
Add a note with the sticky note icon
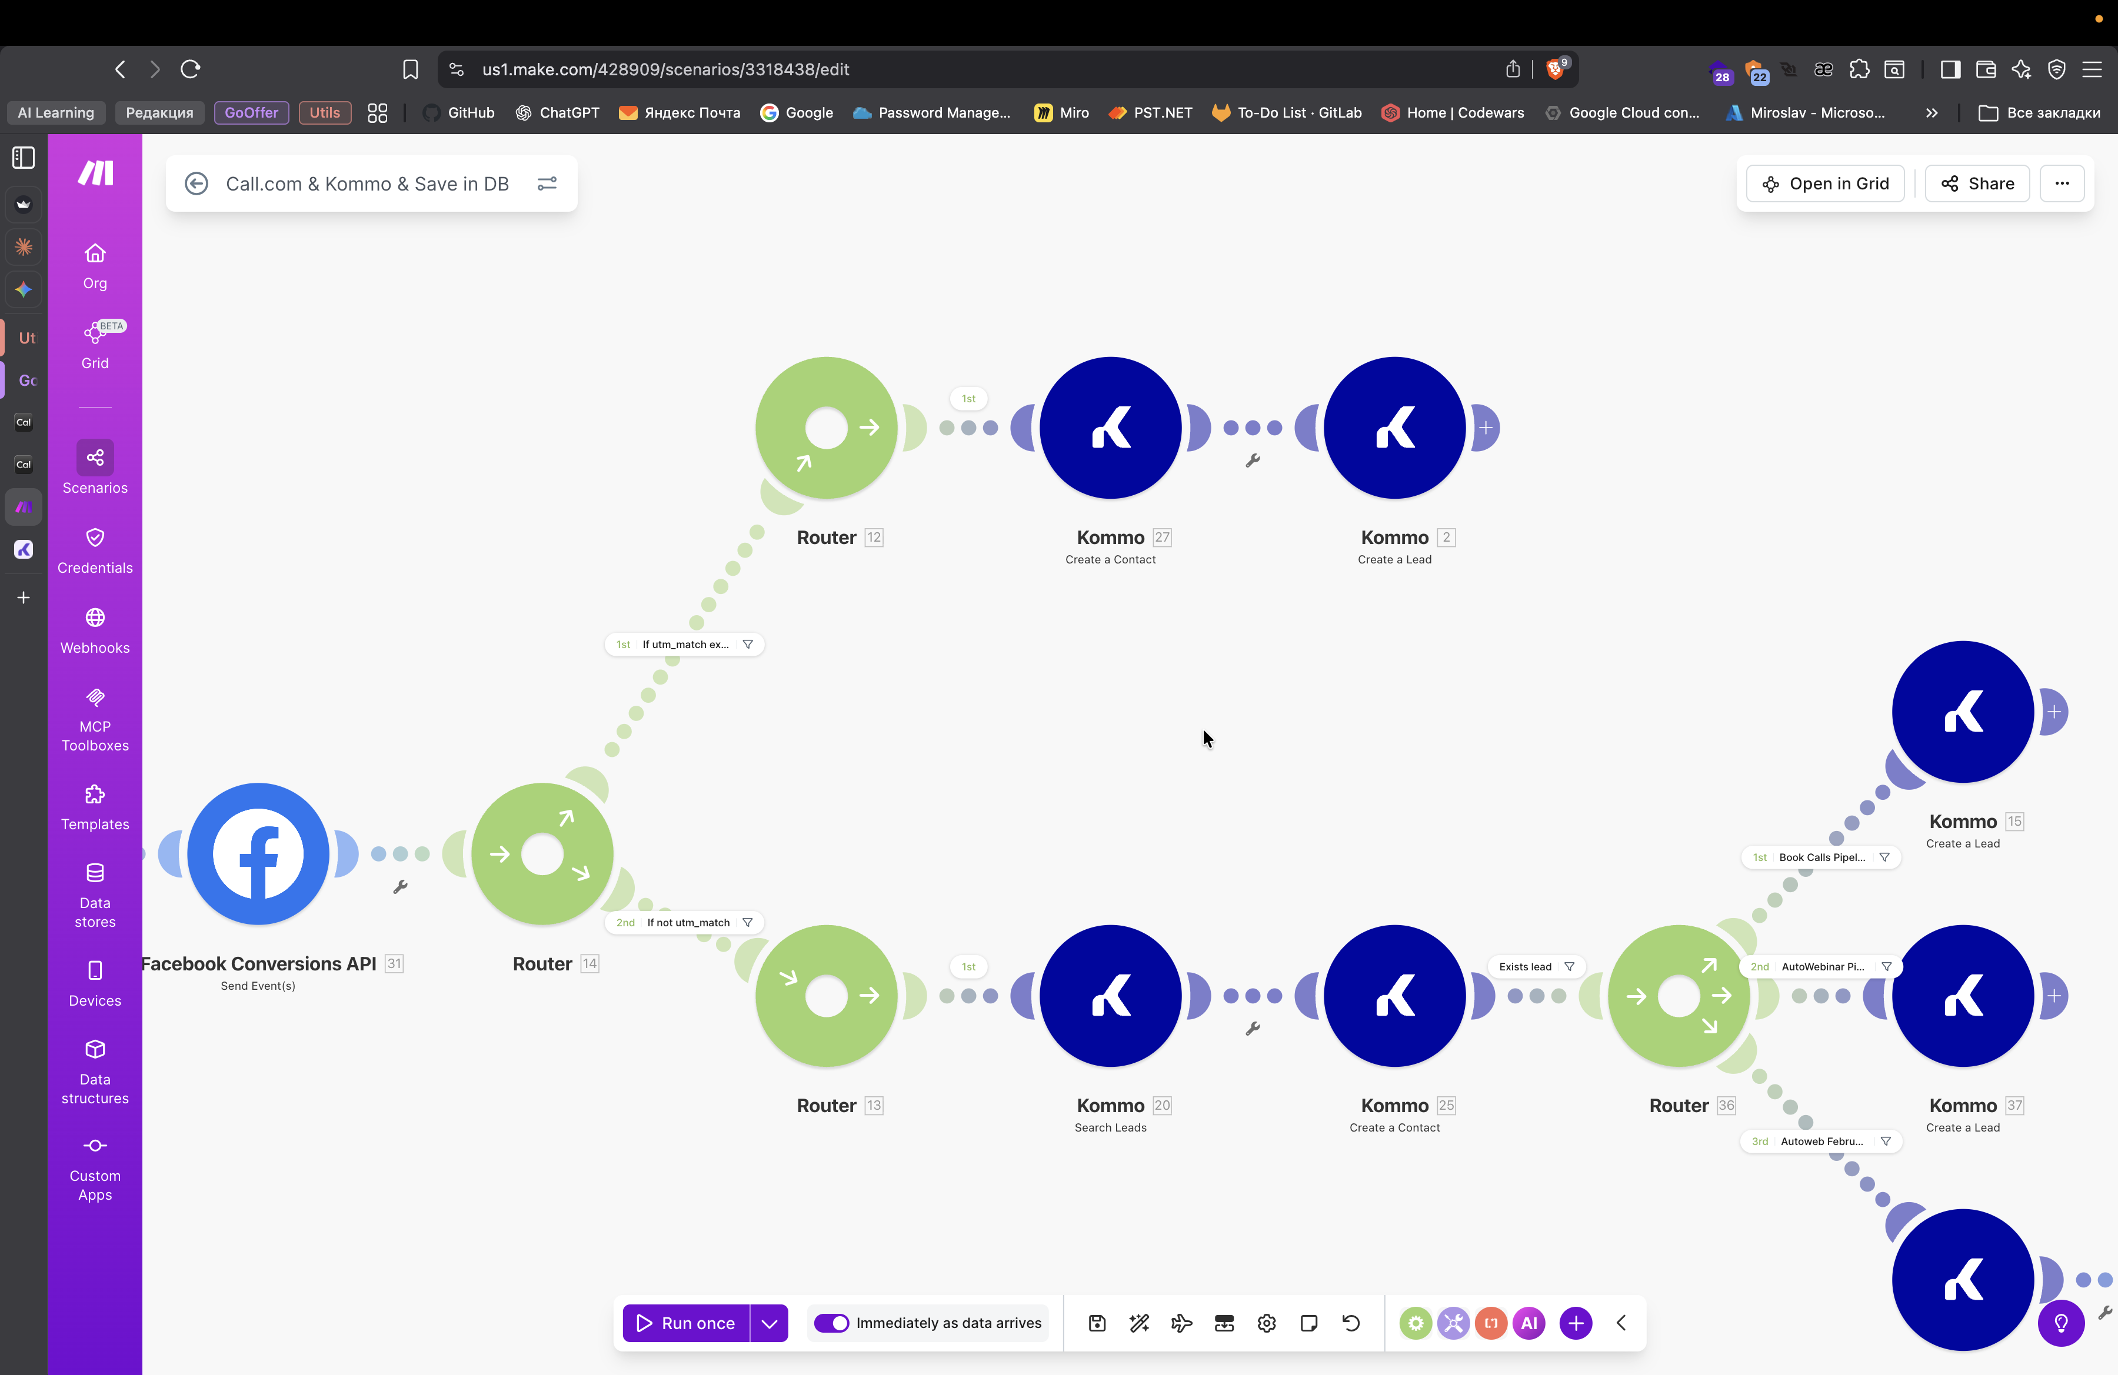1308,1323
